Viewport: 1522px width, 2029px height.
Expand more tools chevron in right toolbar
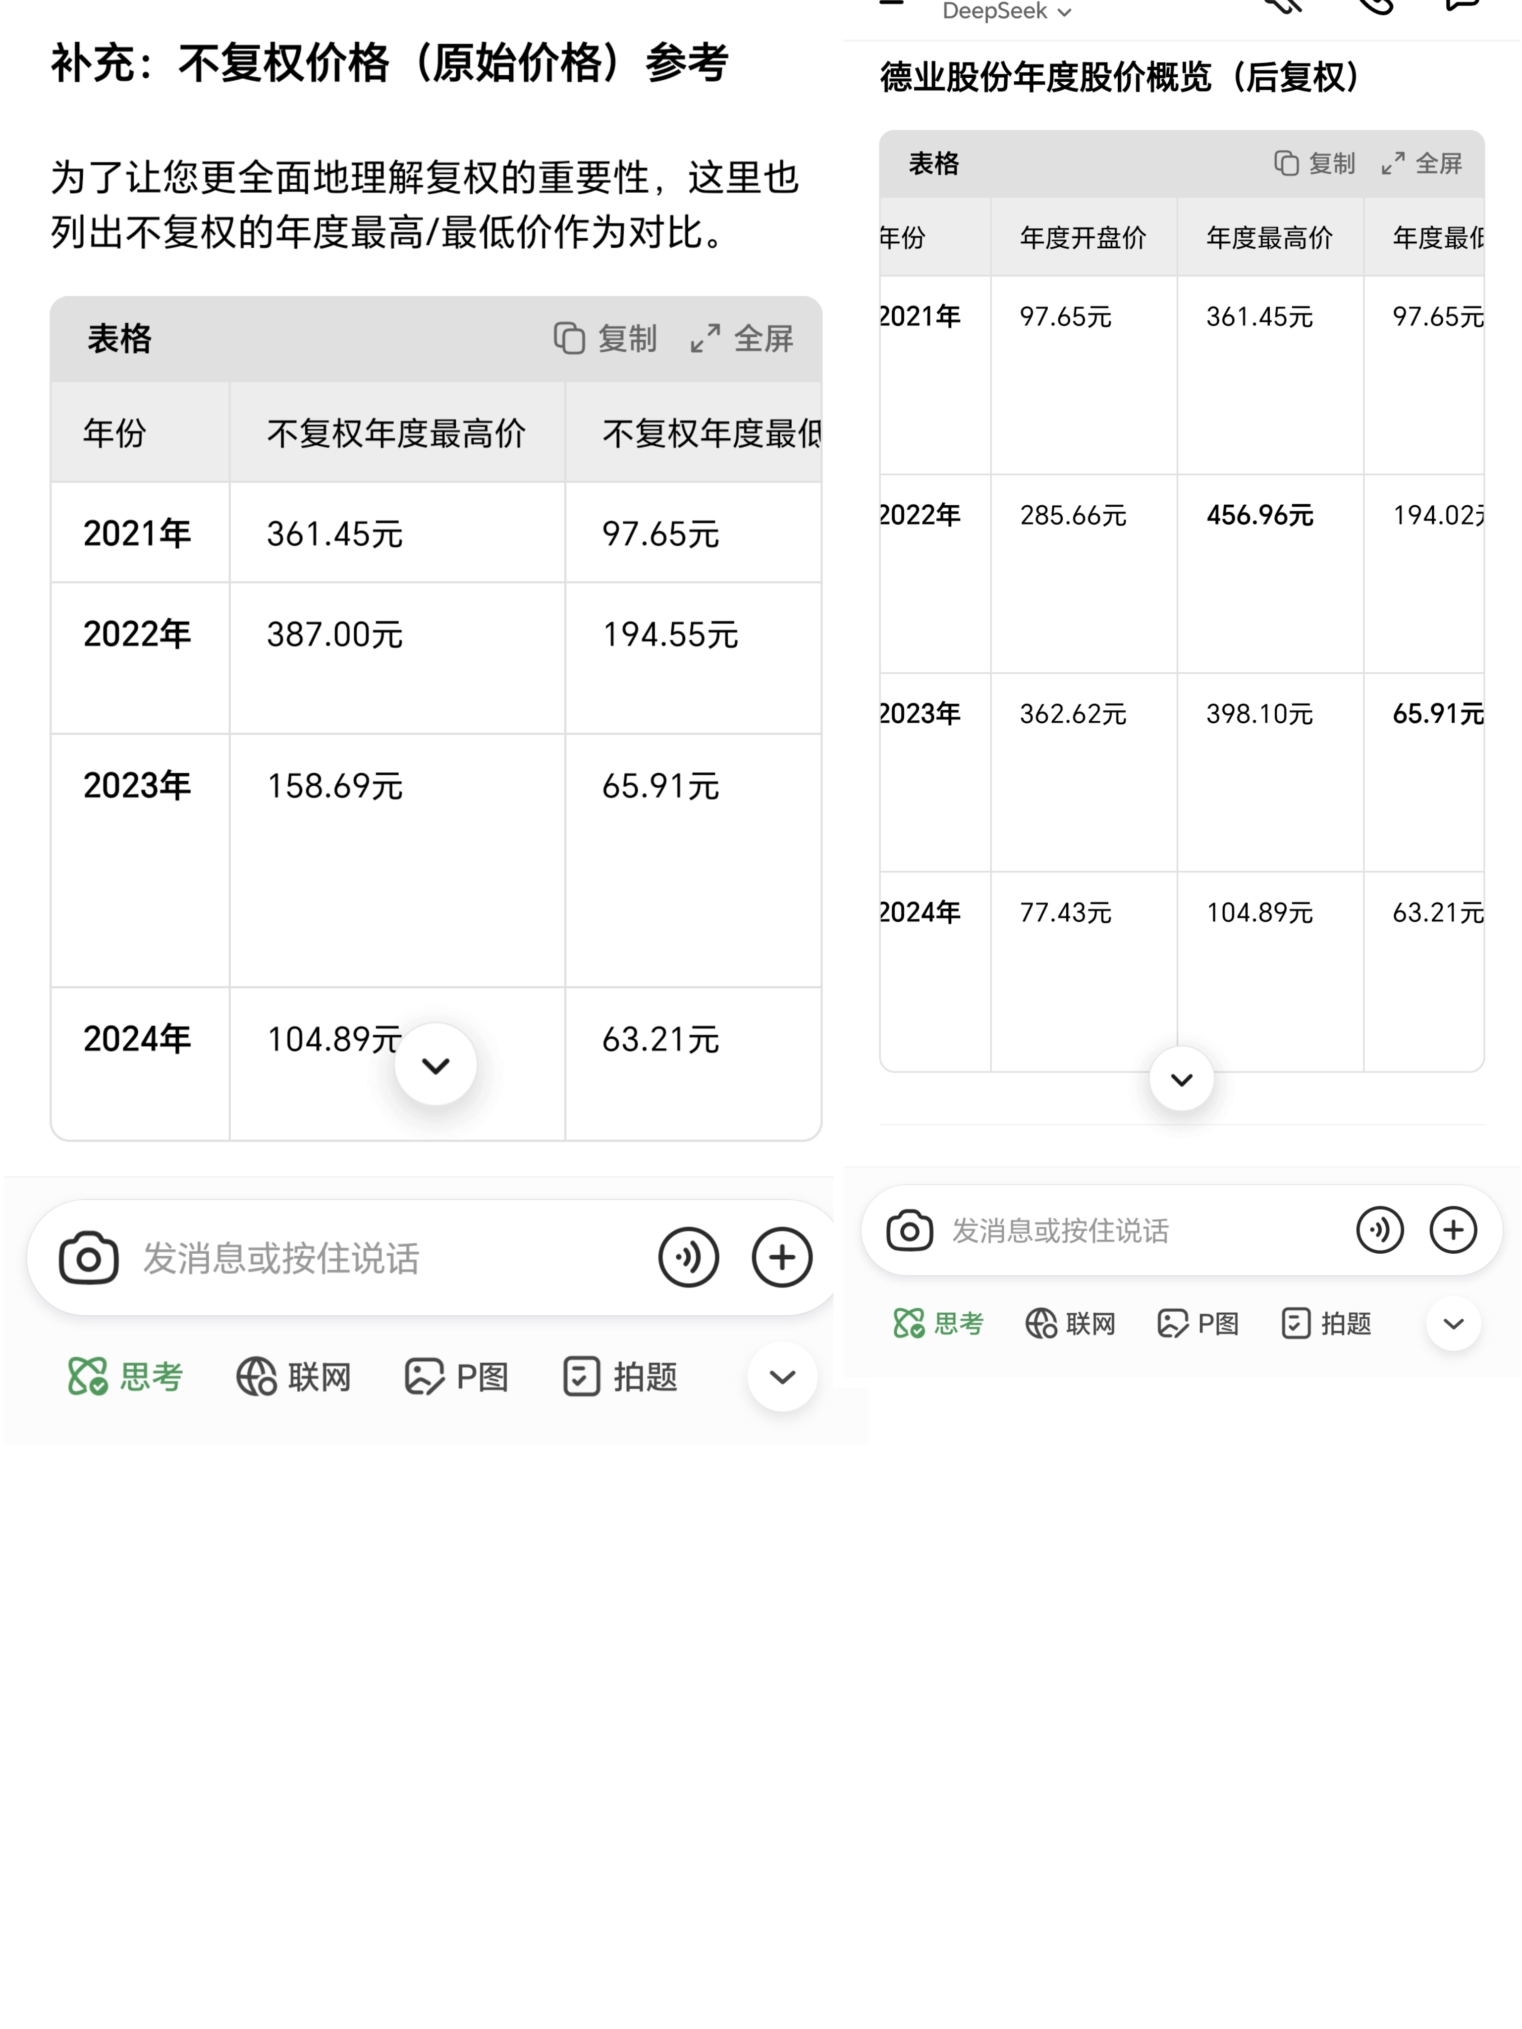click(1453, 1324)
